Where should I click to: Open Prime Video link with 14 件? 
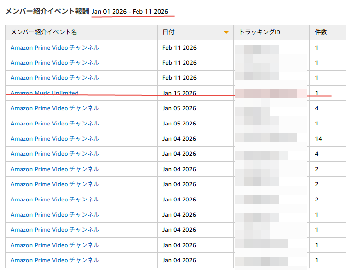click(55, 139)
